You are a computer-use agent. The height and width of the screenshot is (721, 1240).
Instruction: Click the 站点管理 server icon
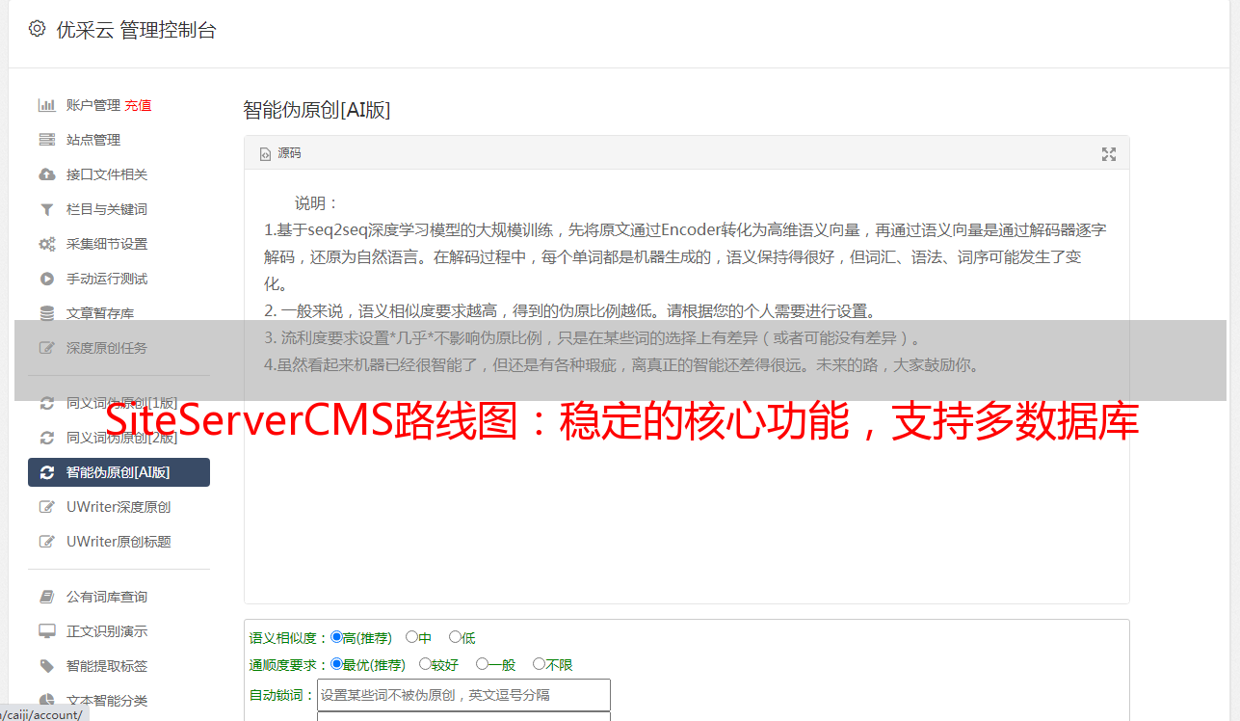tap(46, 140)
